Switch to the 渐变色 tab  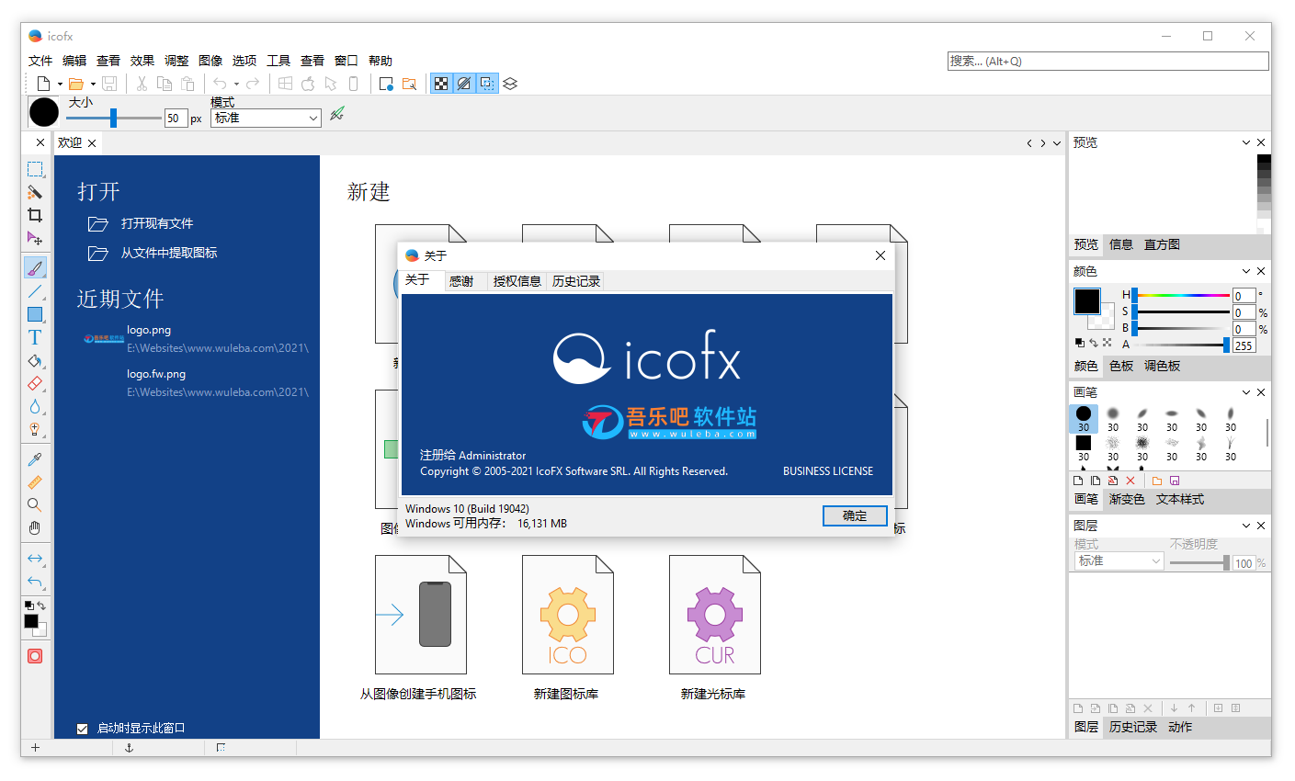(x=1127, y=500)
